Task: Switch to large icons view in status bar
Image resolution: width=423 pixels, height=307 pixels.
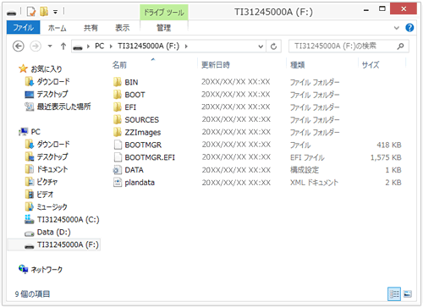Action: [408, 294]
